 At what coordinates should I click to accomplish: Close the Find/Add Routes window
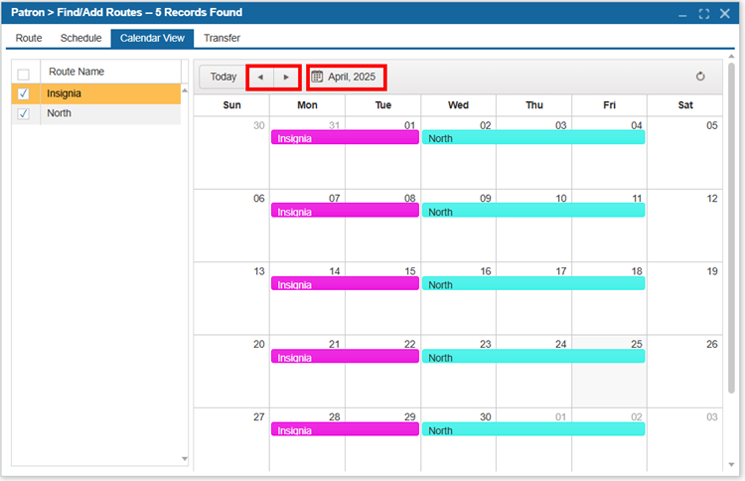[x=727, y=14]
